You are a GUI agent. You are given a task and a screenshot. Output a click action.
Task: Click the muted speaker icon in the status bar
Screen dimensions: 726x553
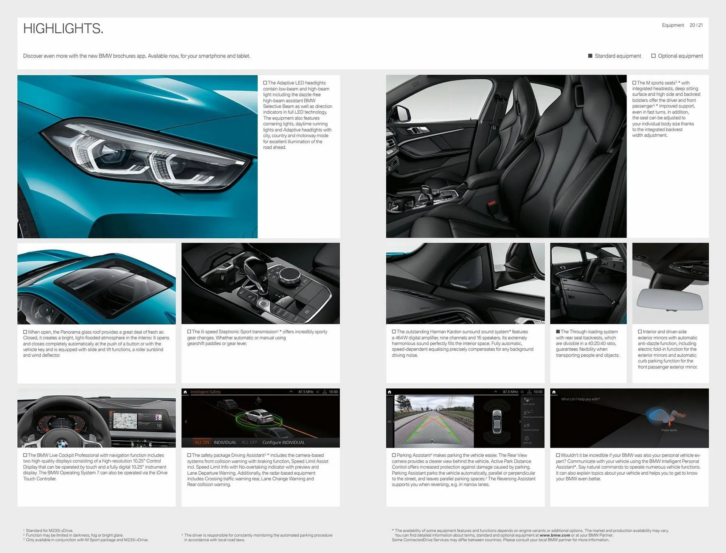click(318, 392)
